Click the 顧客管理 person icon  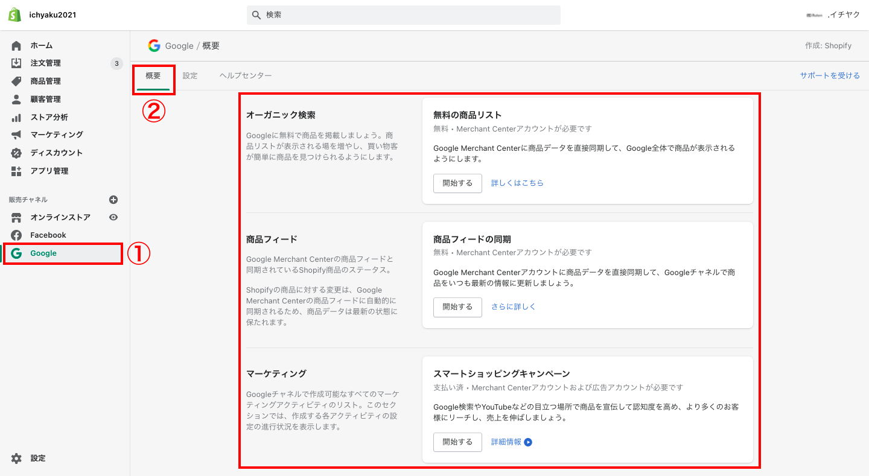(16, 100)
